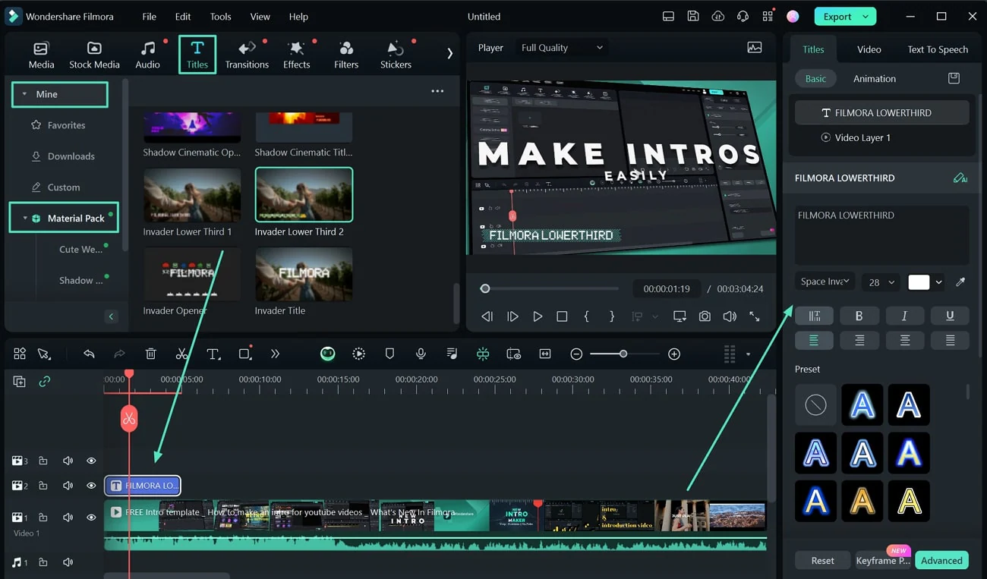Click the timeline scissors split icon
This screenshot has height=579, width=987.
point(181,354)
